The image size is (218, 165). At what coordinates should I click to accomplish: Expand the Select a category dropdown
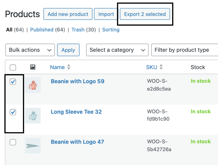tap(117, 50)
